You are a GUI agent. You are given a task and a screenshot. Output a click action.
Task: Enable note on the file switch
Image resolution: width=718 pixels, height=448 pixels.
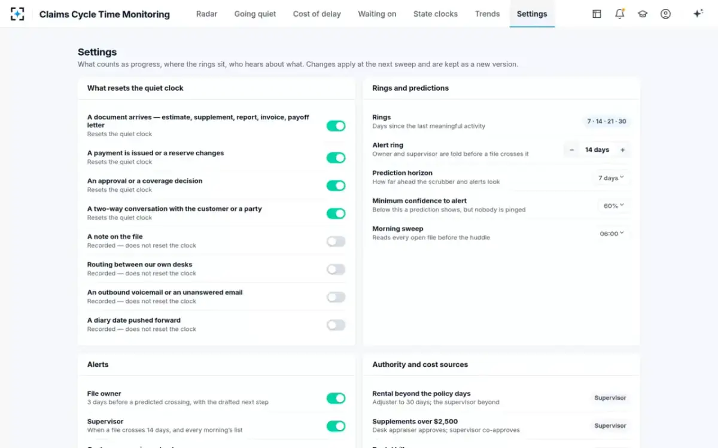pos(336,241)
